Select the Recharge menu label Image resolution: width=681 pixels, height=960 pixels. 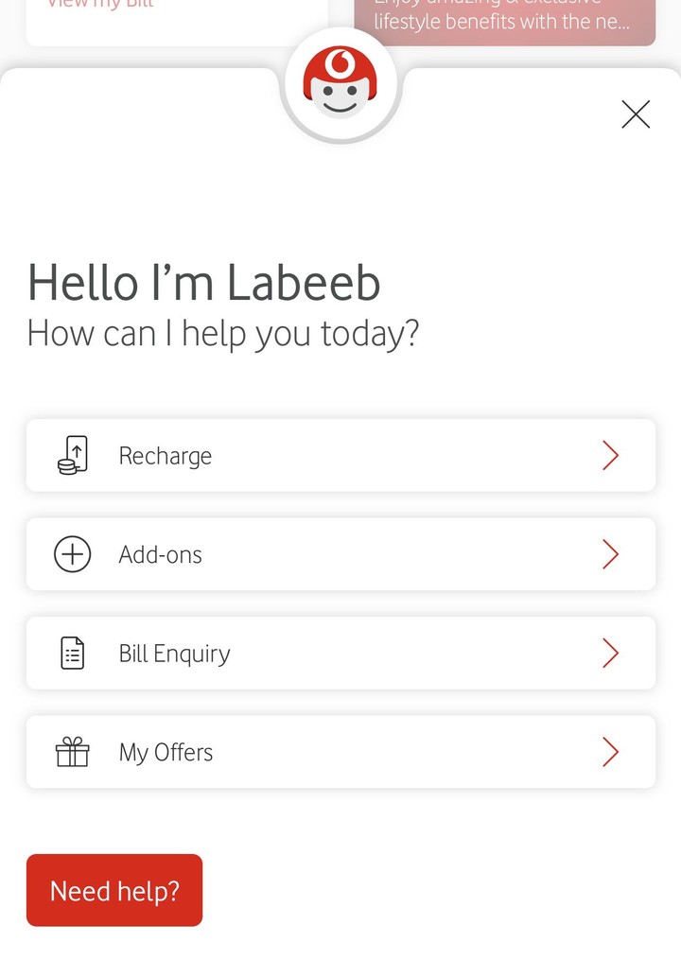click(166, 456)
